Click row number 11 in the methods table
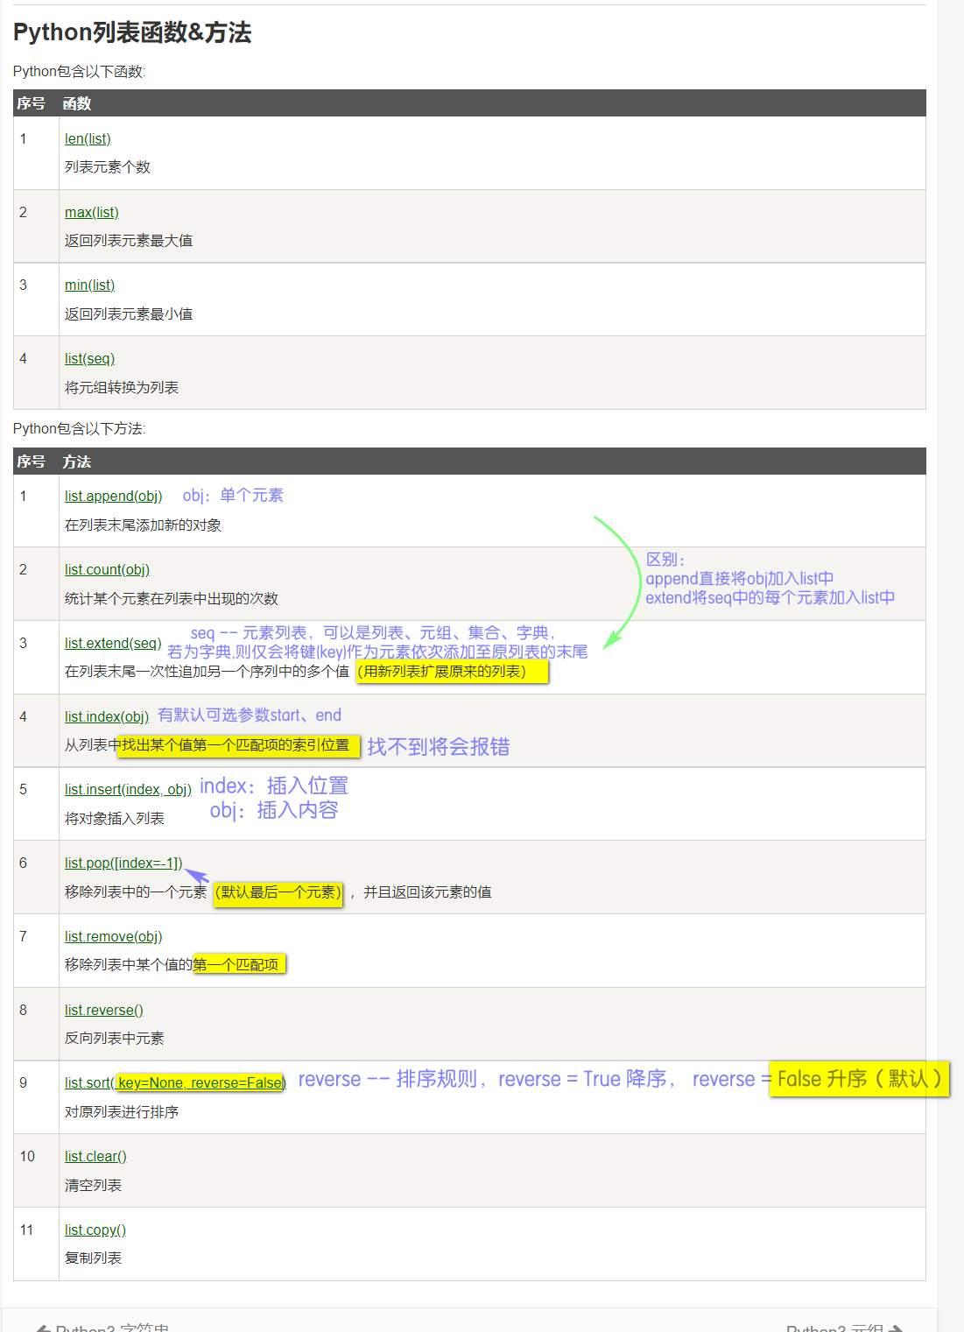Viewport: 964px width, 1332px height. coord(26,1230)
